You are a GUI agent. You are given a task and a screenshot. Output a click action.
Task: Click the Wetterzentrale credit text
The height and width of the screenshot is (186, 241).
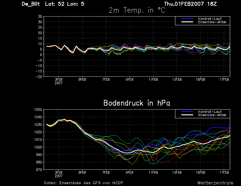(x=215, y=183)
